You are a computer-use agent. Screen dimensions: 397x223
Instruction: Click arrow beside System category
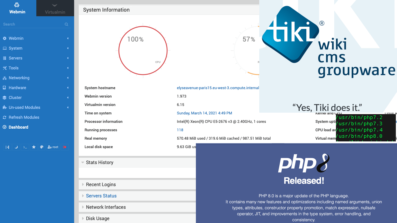(68, 48)
